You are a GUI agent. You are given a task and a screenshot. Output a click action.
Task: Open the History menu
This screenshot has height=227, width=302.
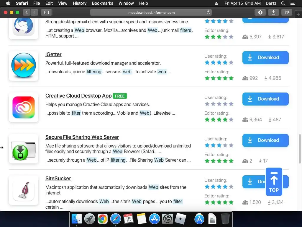coord(80,3)
